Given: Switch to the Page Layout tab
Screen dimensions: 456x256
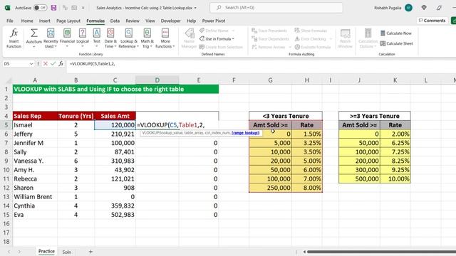Looking at the screenshot, I should click(x=68, y=21).
